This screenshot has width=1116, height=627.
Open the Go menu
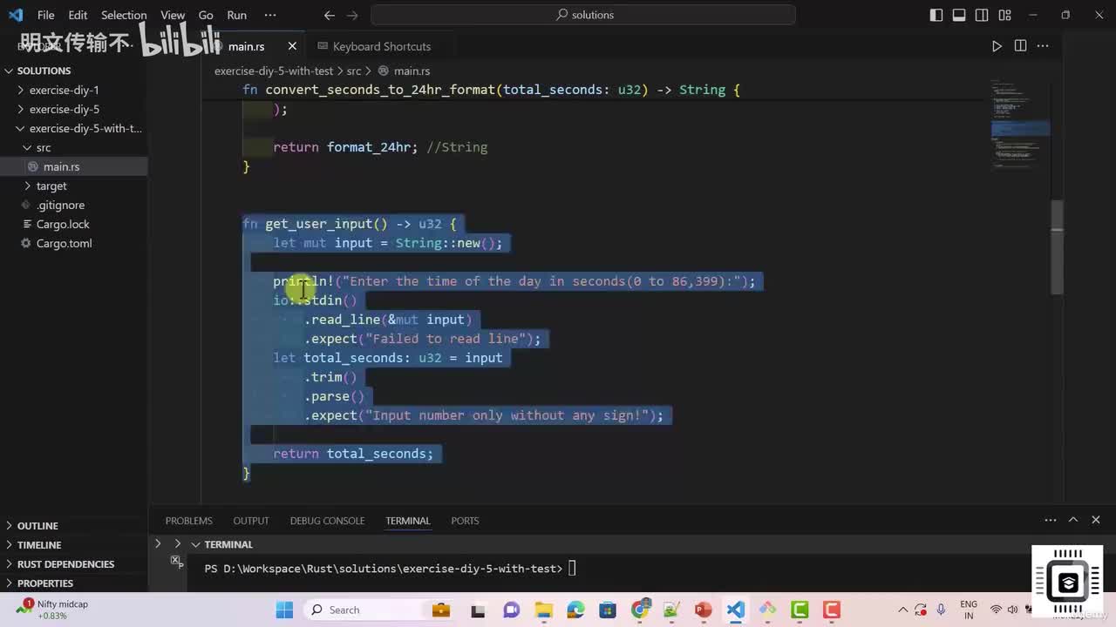206,15
